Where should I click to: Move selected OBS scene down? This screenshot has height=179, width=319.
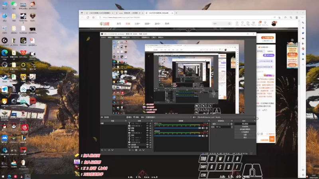click(112, 150)
